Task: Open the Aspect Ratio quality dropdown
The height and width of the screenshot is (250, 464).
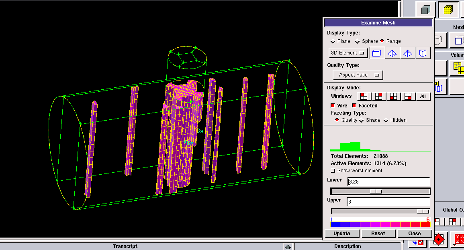Action: [358, 75]
